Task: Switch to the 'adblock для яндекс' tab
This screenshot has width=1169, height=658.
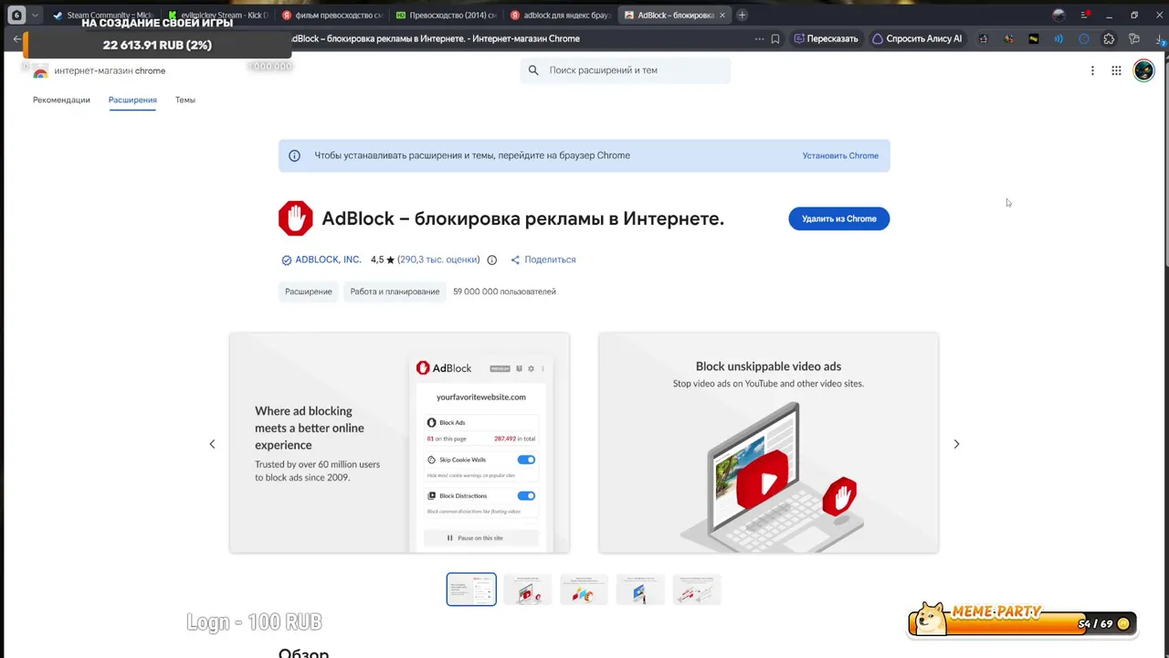Action: (560, 15)
